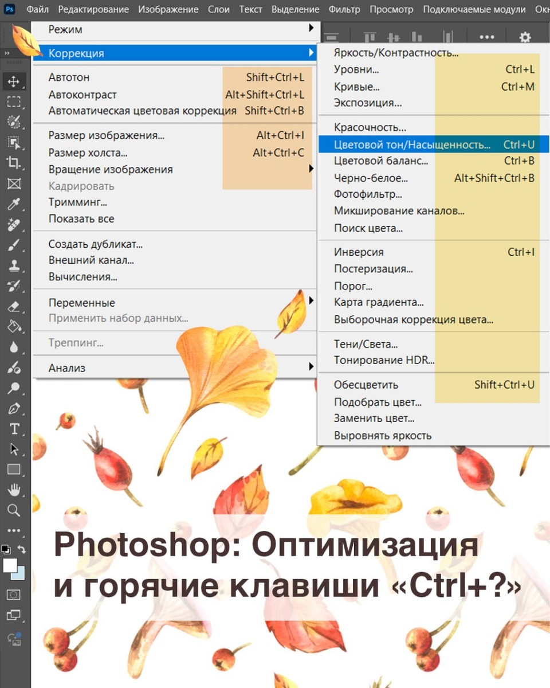Swap foreground and background colors
The image size is (550, 688).
pyautogui.click(x=22, y=549)
